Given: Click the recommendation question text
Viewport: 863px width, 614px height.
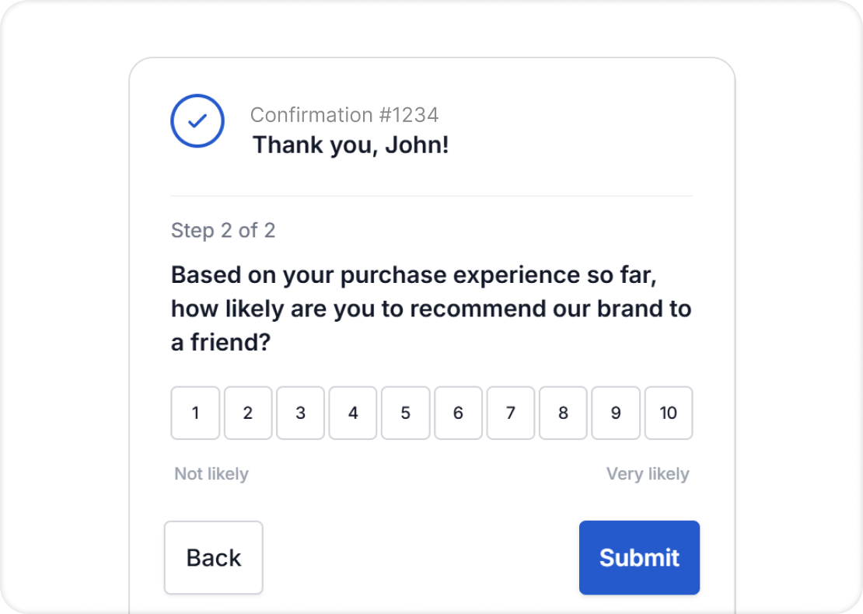Looking at the screenshot, I should [x=431, y=309].
